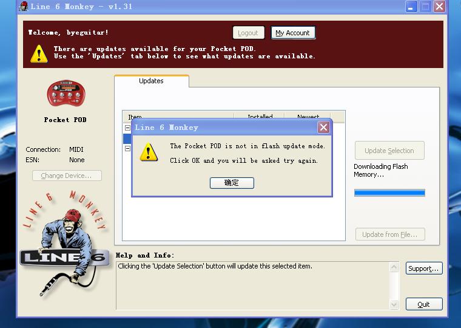The height and width of the screenshot is (328, 461).
Task: Collapse the second tree item in list
Action: [127, 148]
